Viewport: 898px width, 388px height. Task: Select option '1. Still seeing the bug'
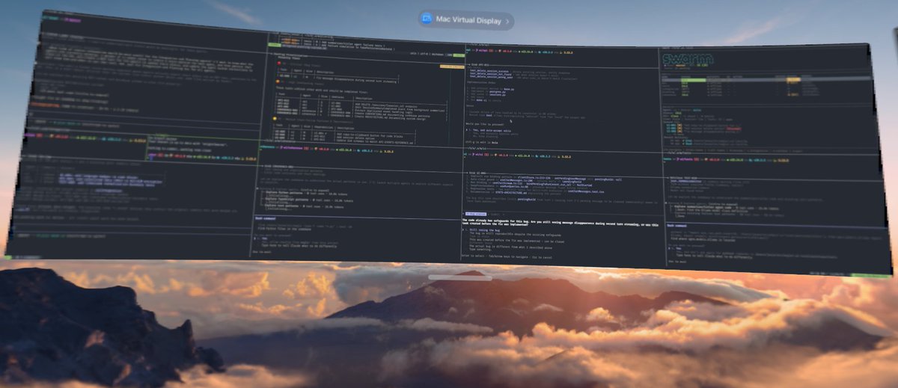(x=483, y=230)
